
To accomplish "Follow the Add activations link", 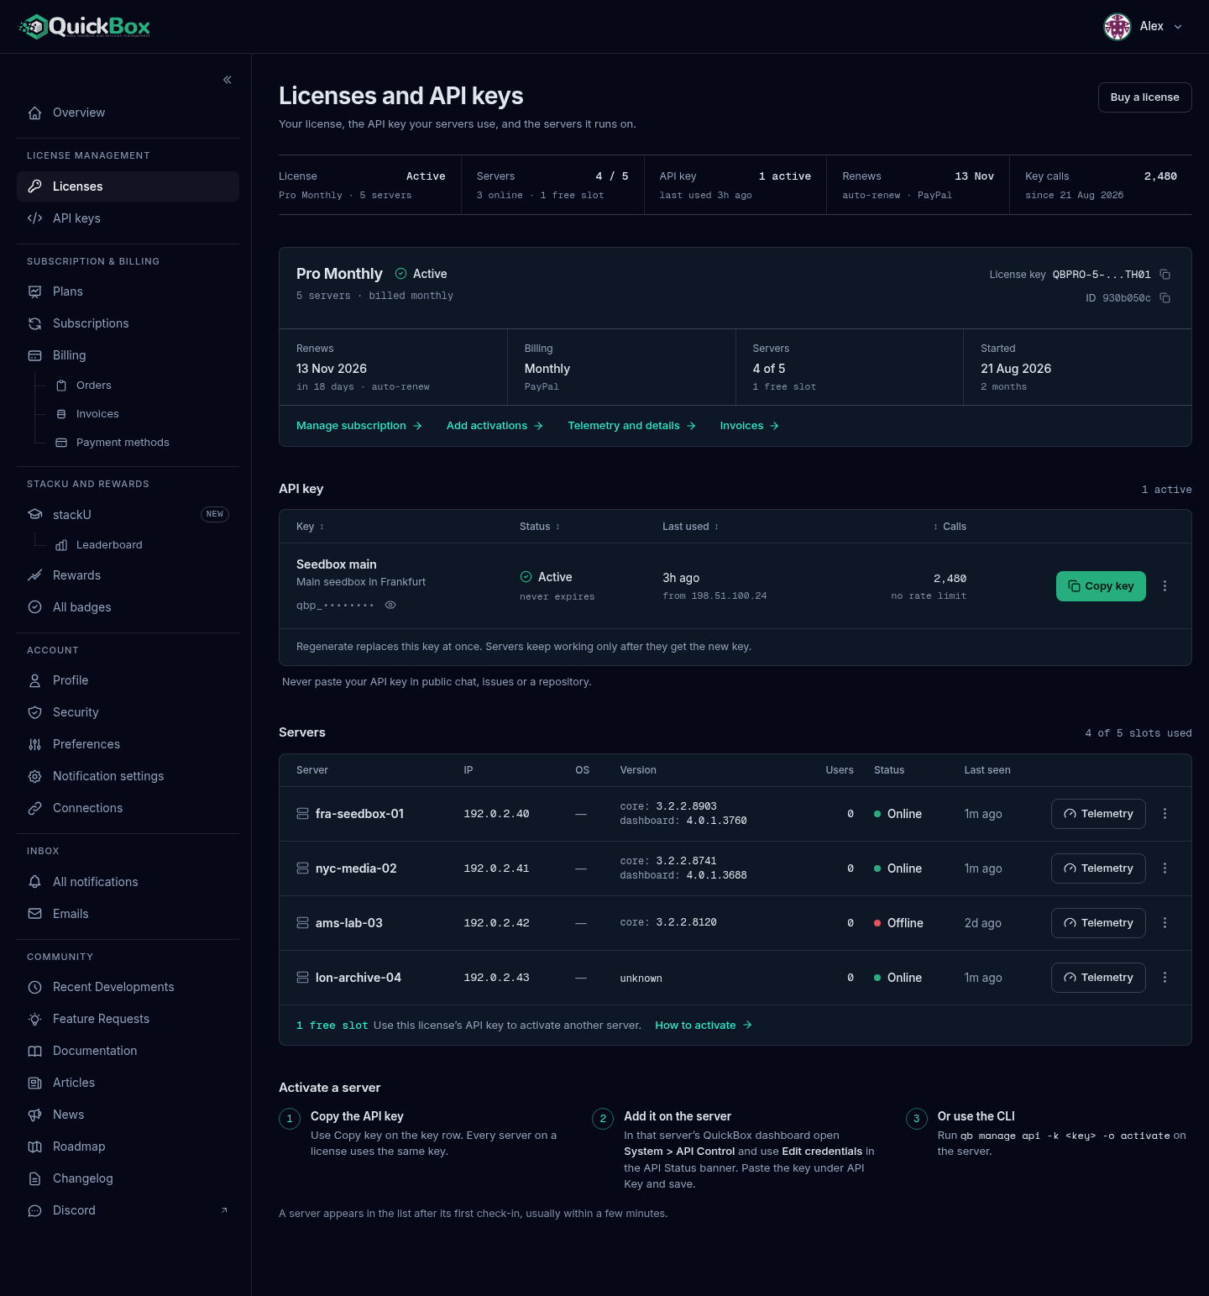I will [x=495, y=426].
